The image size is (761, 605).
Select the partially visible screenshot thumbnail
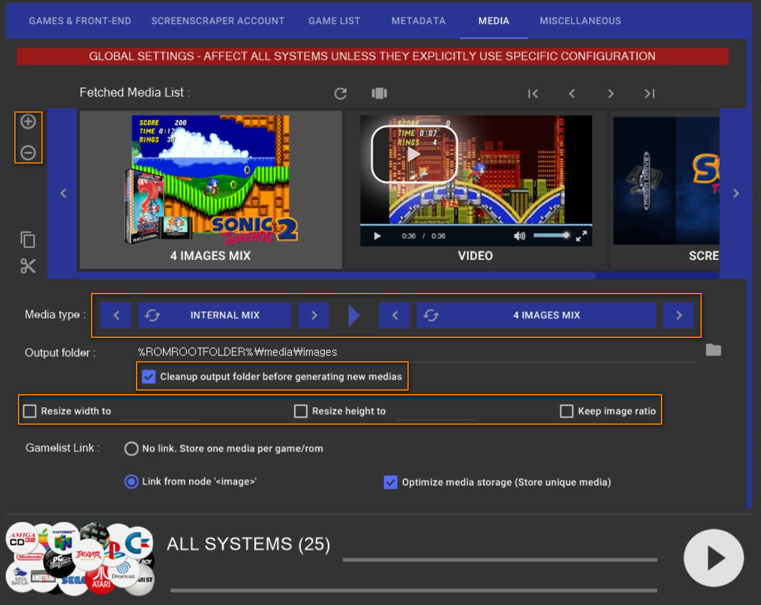(x=666, y=189)
